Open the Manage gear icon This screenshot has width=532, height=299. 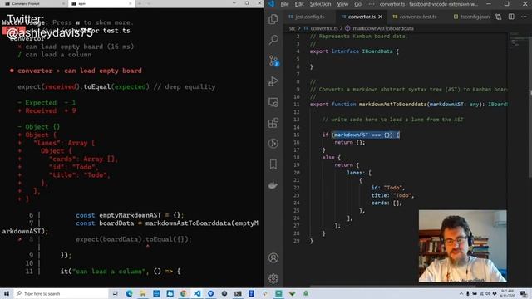tap(273, 279)
